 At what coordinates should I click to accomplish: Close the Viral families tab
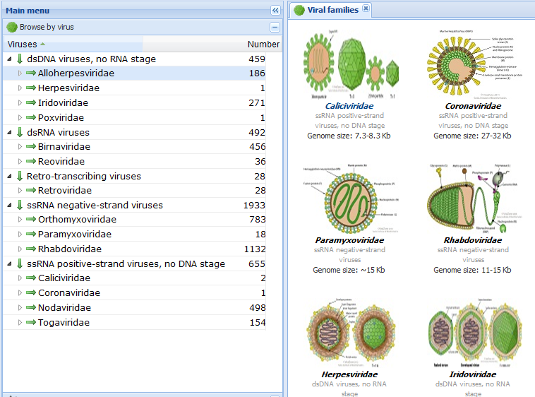click(366, 8)
